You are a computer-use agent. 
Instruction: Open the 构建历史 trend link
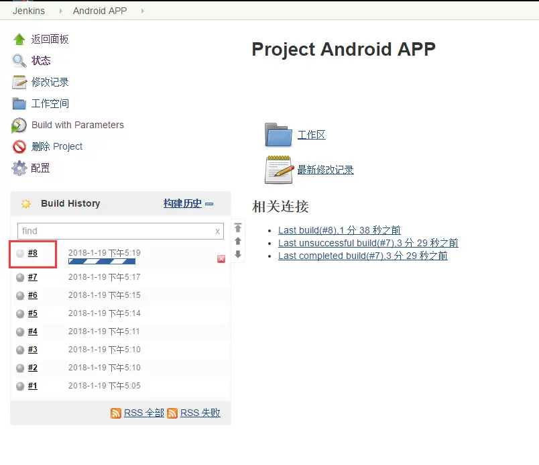tap(182, 203)
